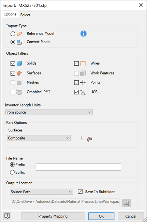Screen dimensions: 147x222
Task: Expand the Source Path output dropdown
Action: tap(42, 192)
